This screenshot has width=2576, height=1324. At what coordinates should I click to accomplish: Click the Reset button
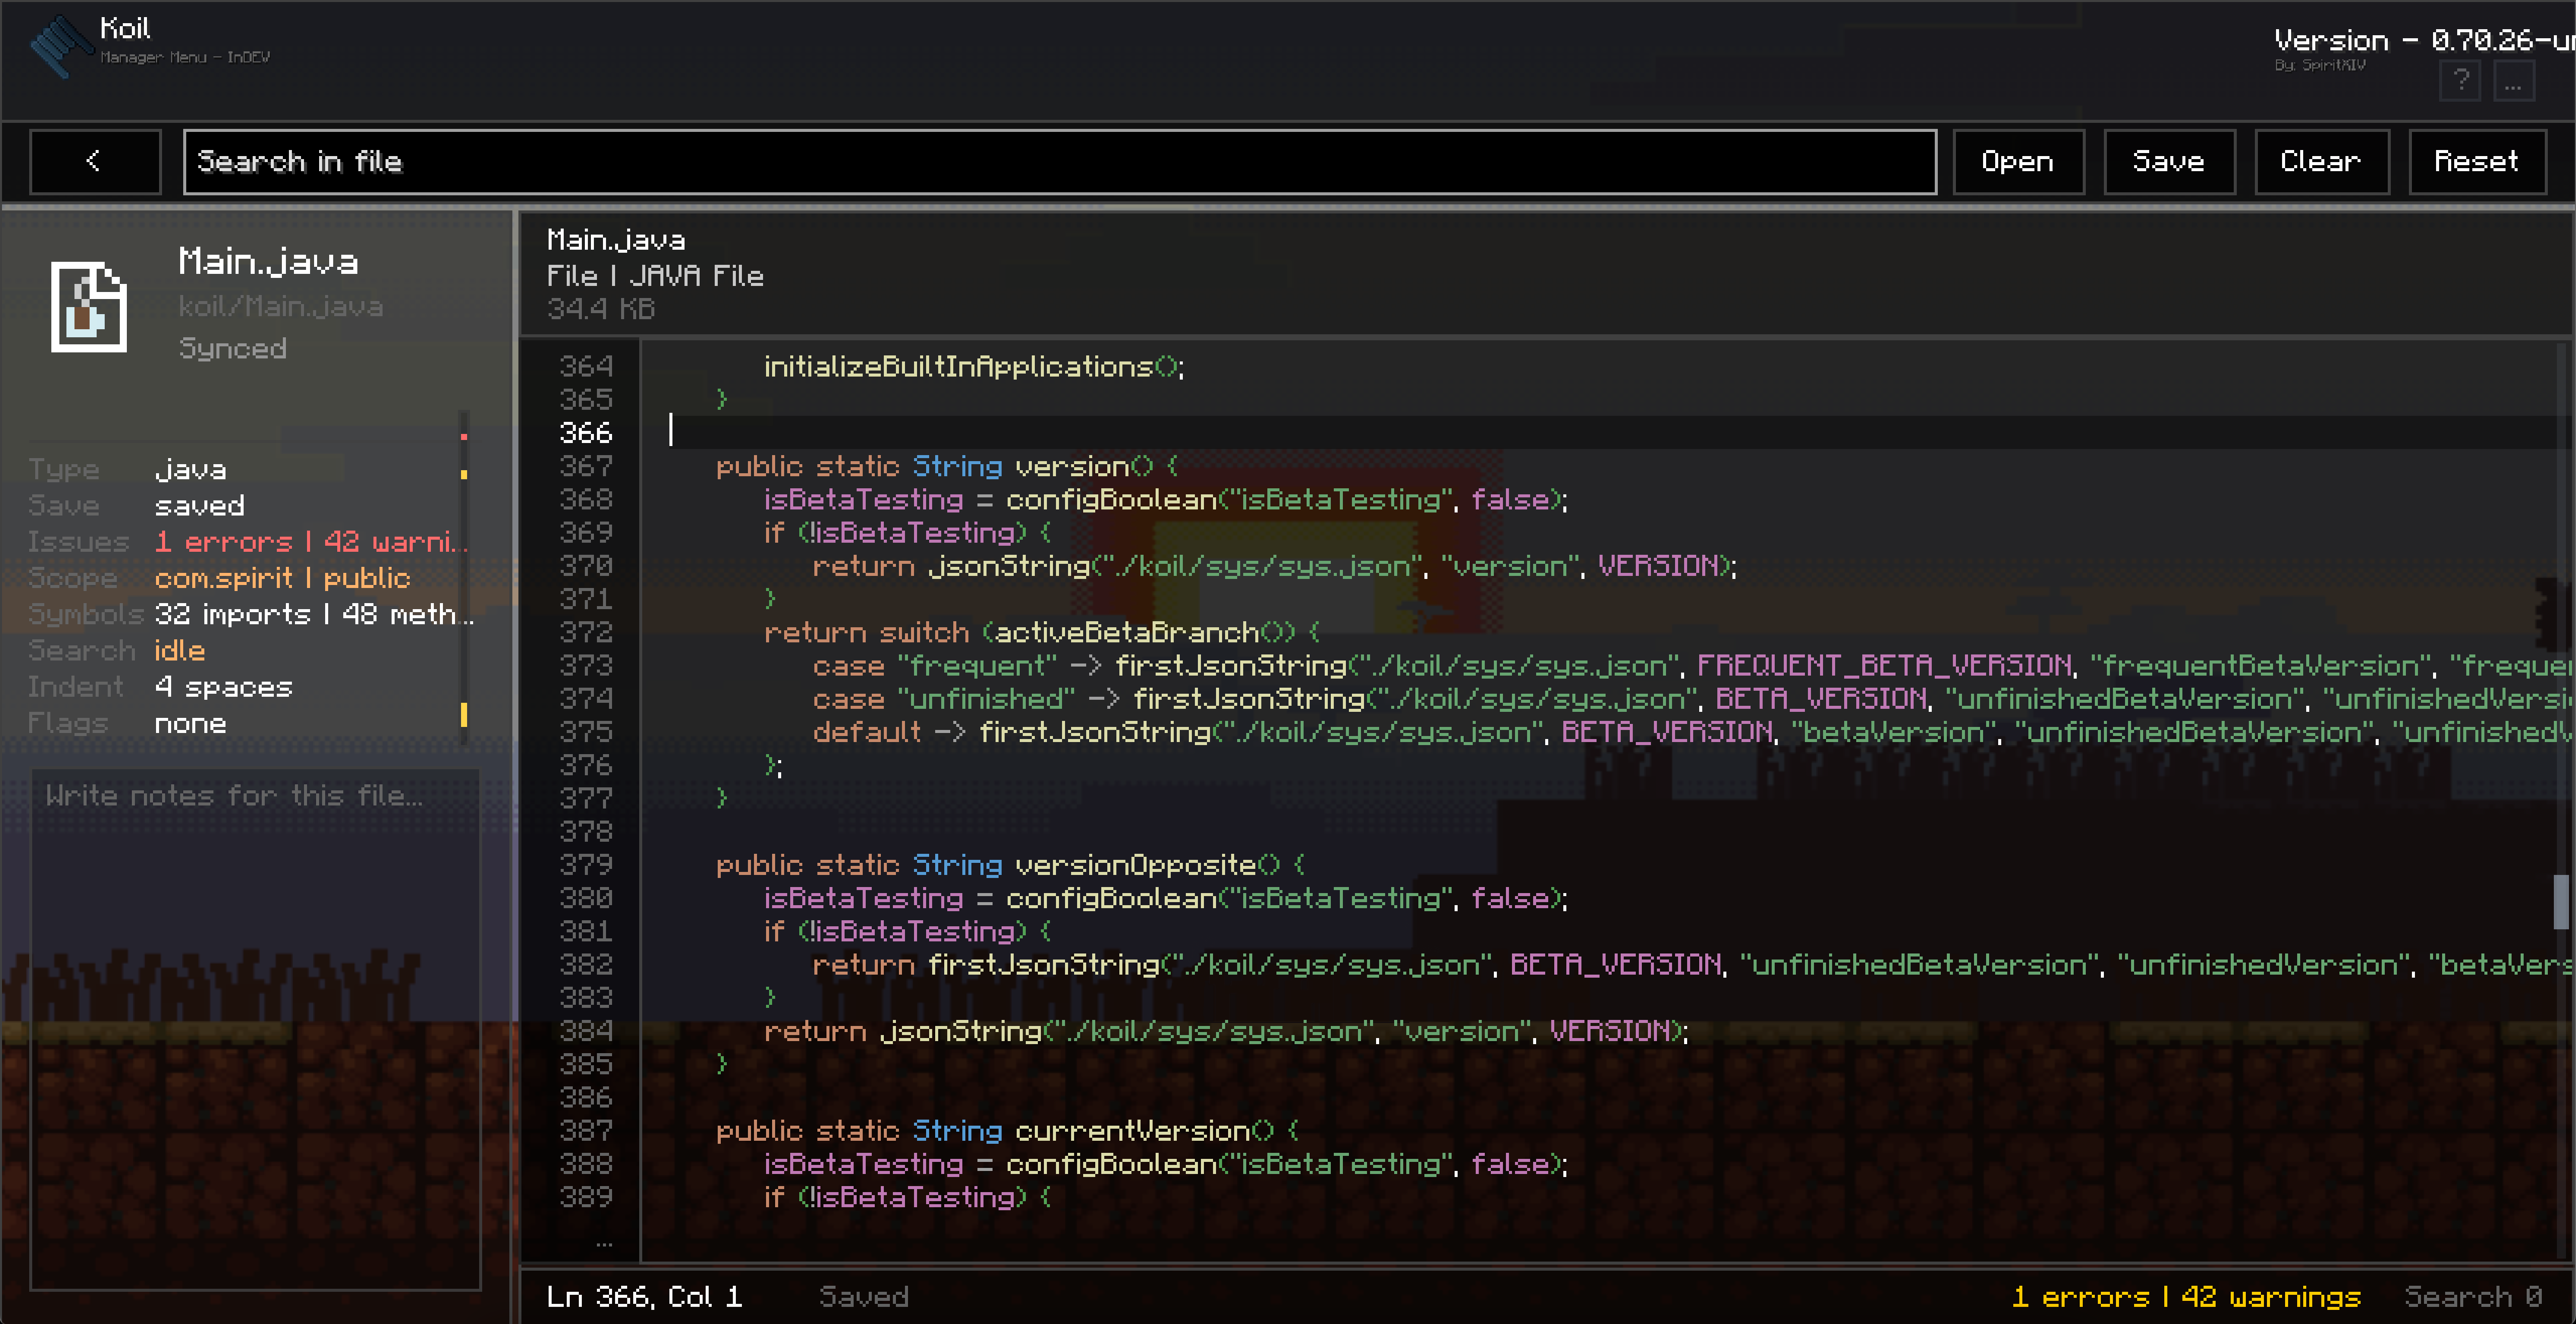point(2477,161)
